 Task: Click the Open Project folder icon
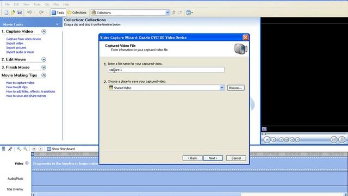(13, 13)
